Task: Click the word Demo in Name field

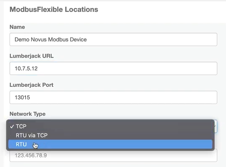Action: [x=22, y=40]
